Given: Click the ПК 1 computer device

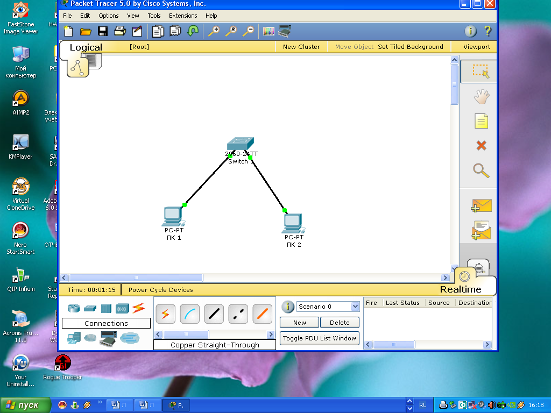Looking at the screenshot, I should (x=173, y=216).
